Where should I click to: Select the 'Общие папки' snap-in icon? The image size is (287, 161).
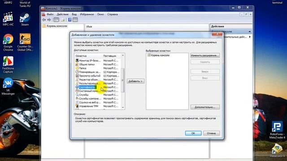tap(77, 64)
